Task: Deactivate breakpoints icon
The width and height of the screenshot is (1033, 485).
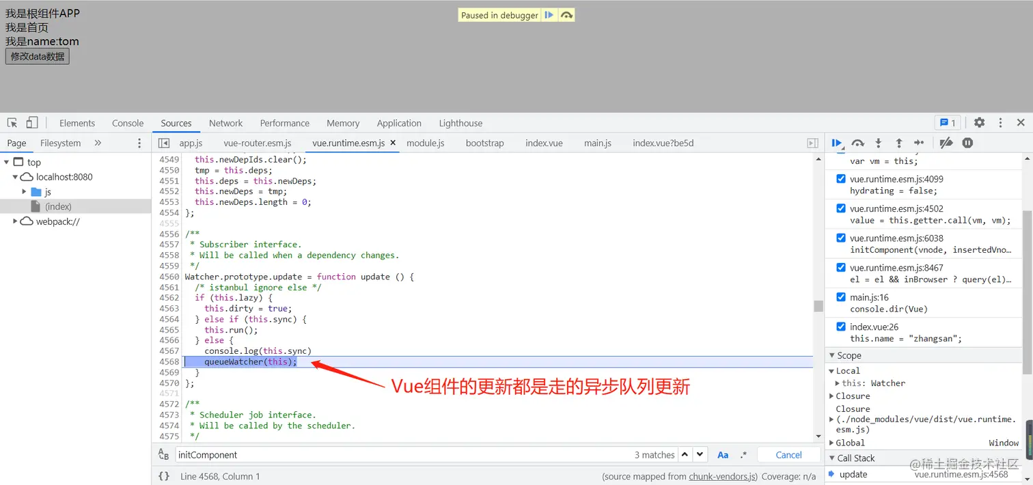Action: (x=946, y=143)
